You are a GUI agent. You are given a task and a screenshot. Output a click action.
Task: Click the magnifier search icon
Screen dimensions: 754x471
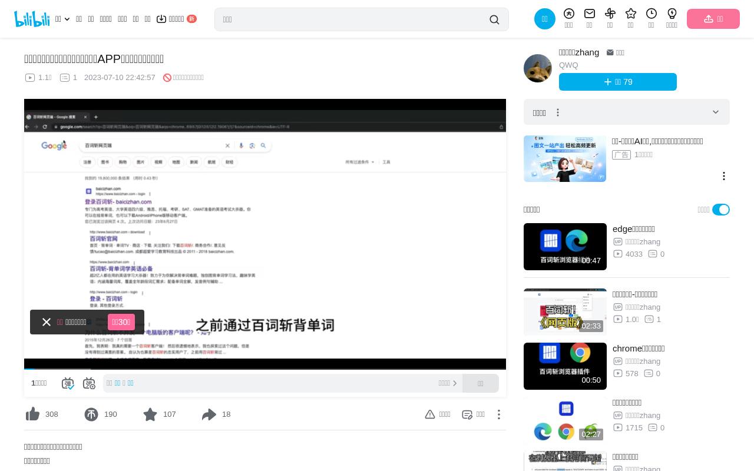point(494,19)
